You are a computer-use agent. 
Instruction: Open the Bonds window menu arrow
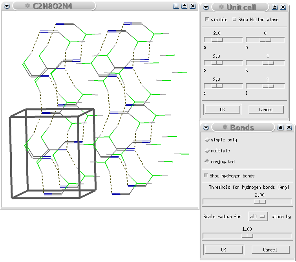pyautogui.click(x=206, y=127)
